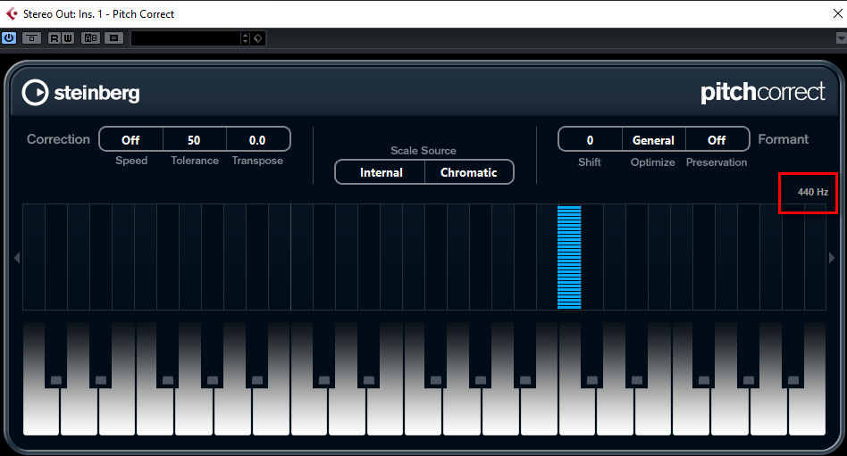847x456 pixels.
Task: Click the Cubase logo in the title bar
Action: coord(11,13)
